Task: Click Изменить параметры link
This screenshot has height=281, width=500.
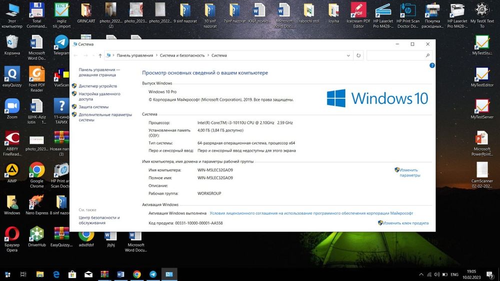Action: click(410, 173)
